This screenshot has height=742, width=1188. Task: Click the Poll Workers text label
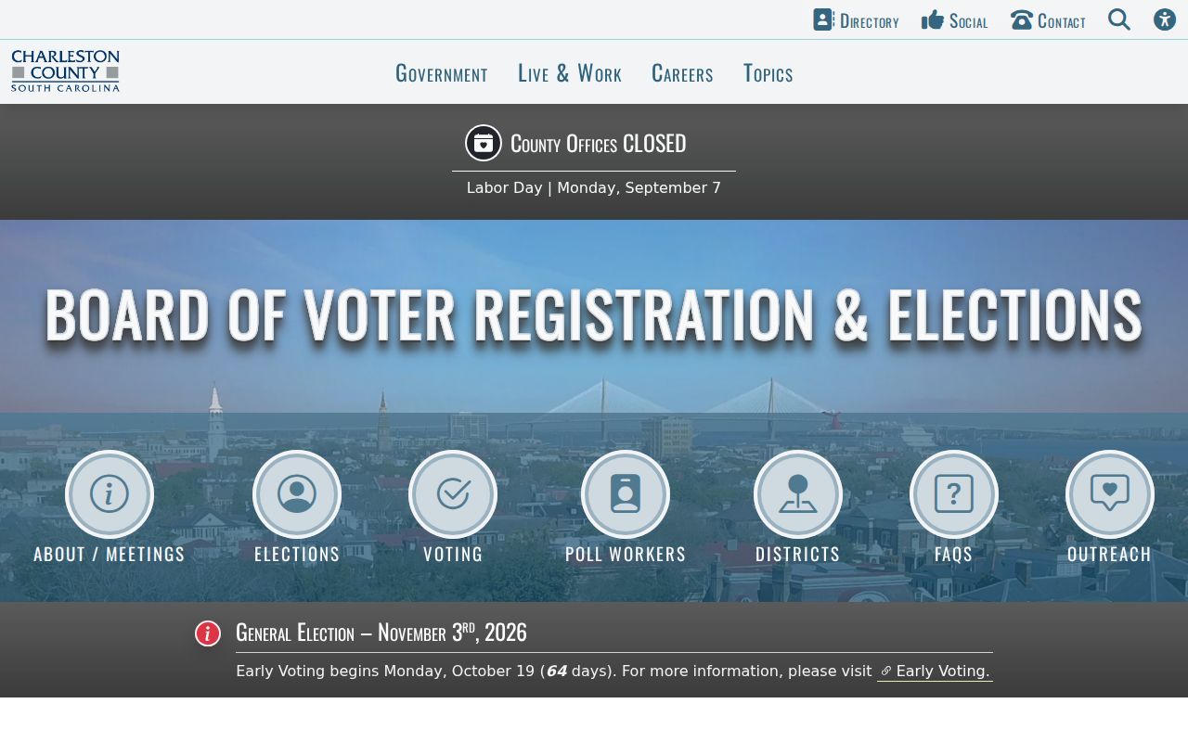(x=626, y=554)
